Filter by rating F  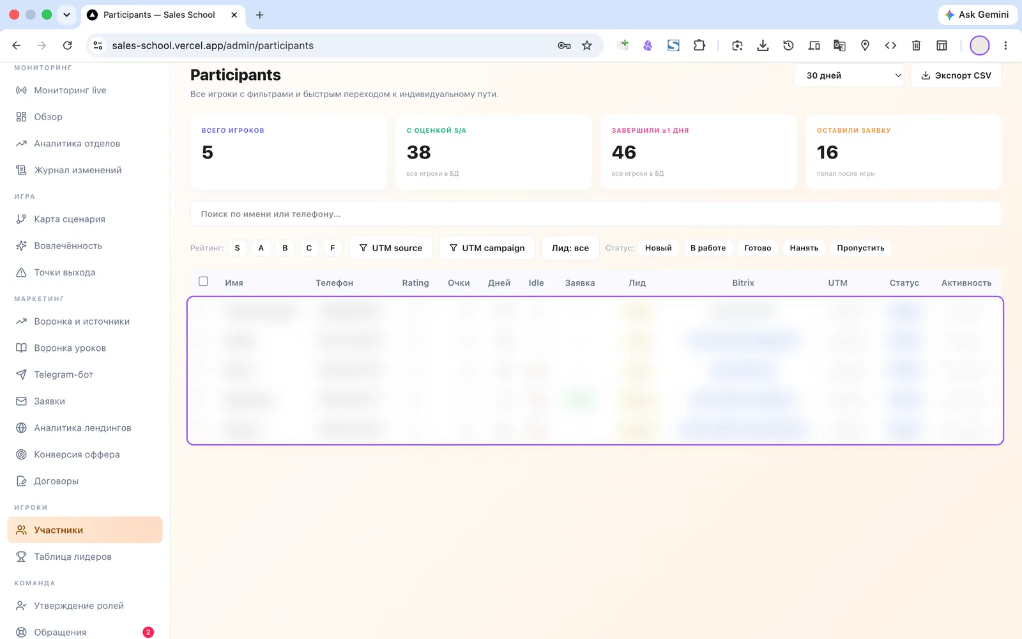coord(333,248)
